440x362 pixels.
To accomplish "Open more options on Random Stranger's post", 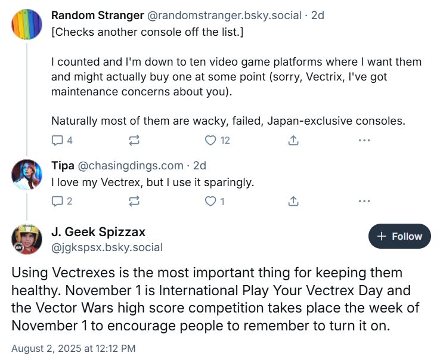I will (364, 141).
